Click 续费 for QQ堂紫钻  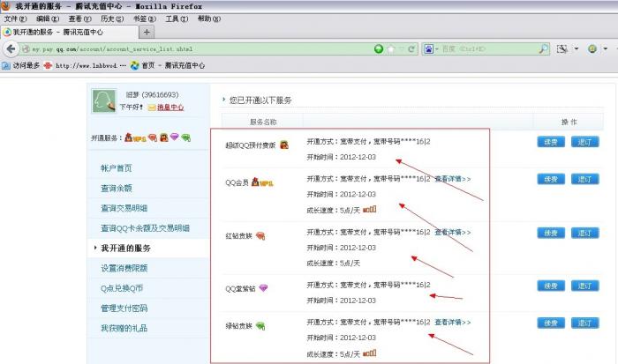point(551,286)
